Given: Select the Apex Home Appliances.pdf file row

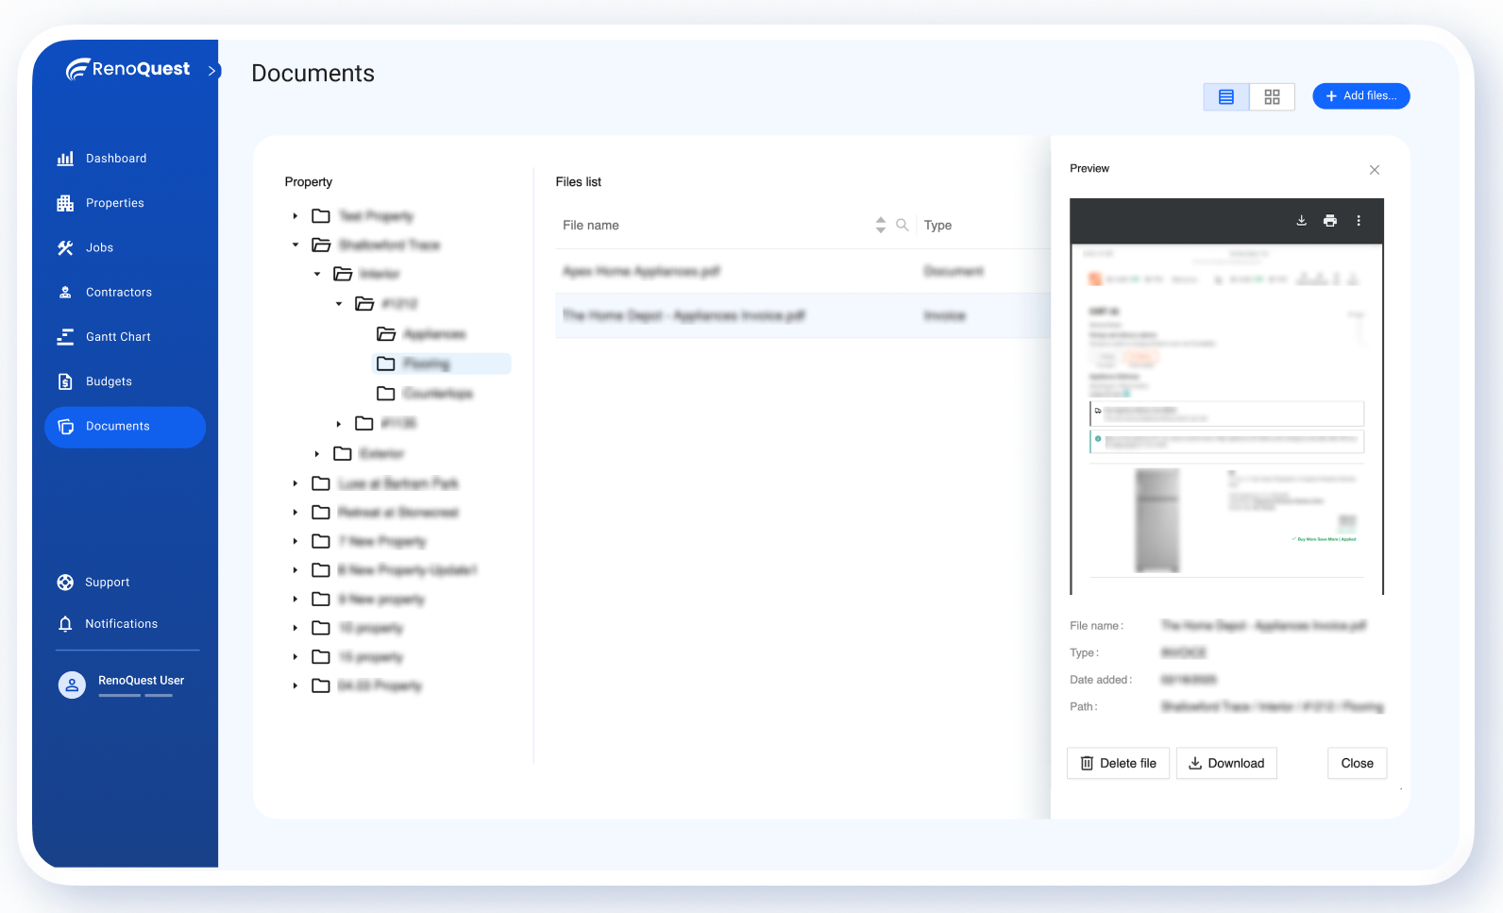Looking at the screenshot, I should click(x=802, y=271).
